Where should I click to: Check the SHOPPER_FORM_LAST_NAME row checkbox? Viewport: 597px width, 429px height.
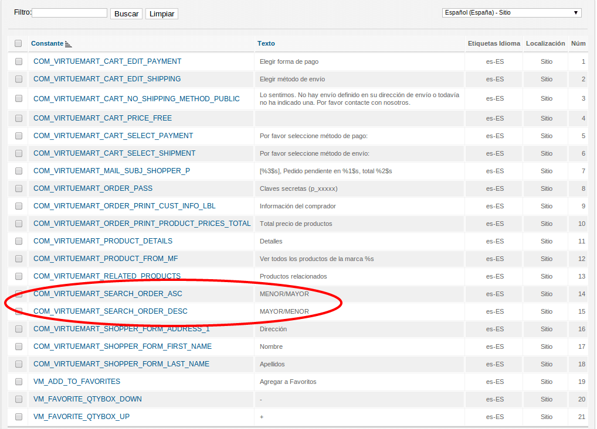19,364
